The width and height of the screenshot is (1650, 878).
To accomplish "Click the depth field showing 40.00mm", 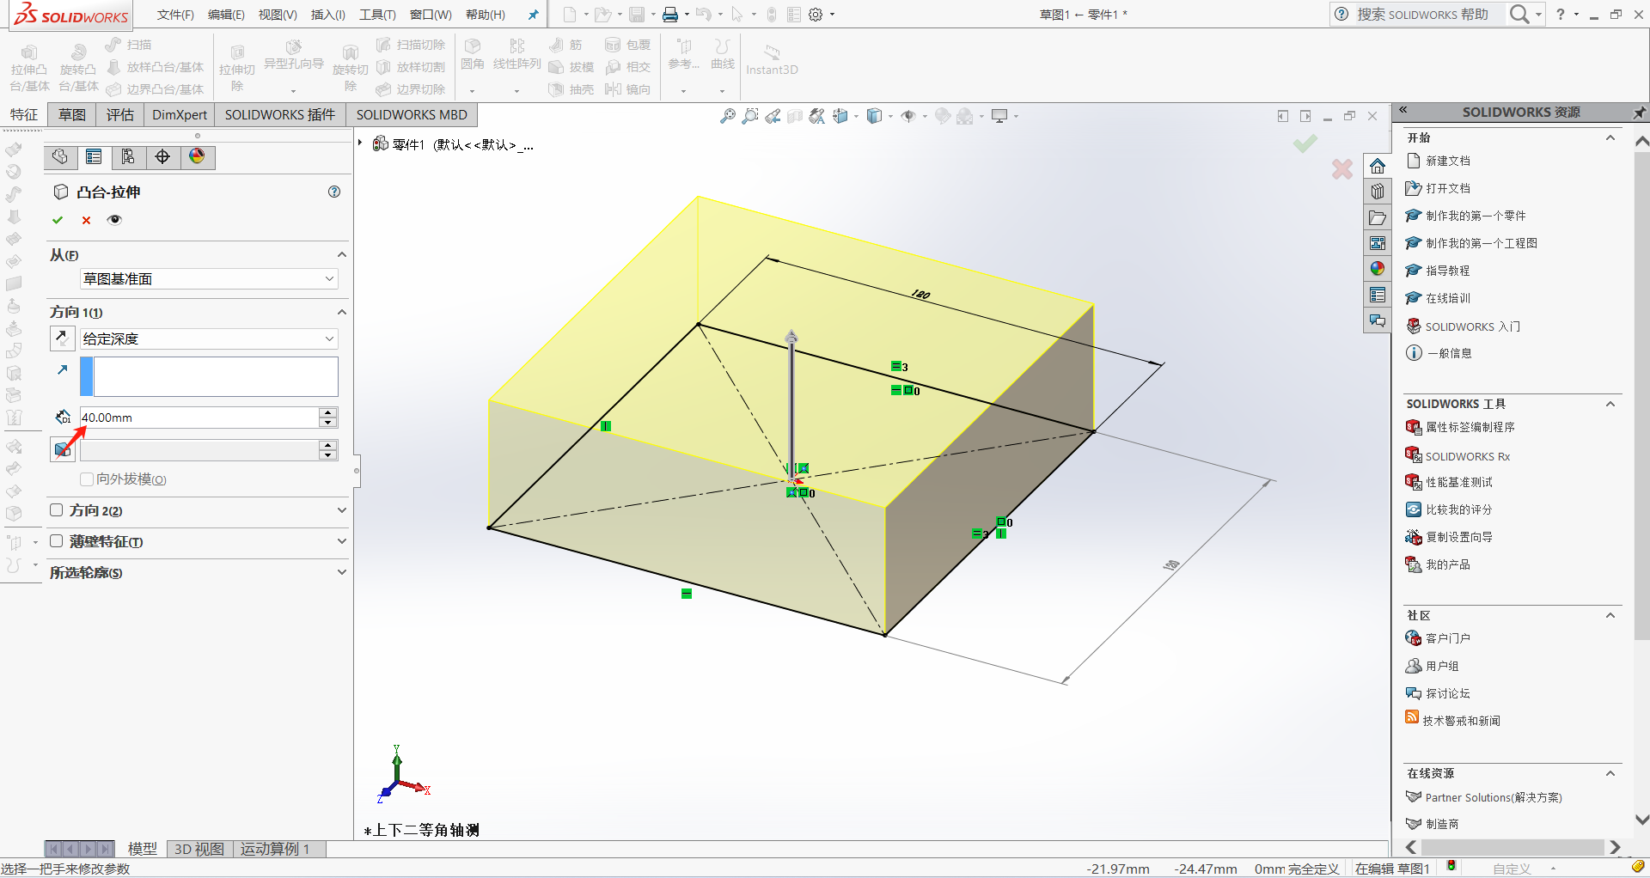I will [198, 418].
